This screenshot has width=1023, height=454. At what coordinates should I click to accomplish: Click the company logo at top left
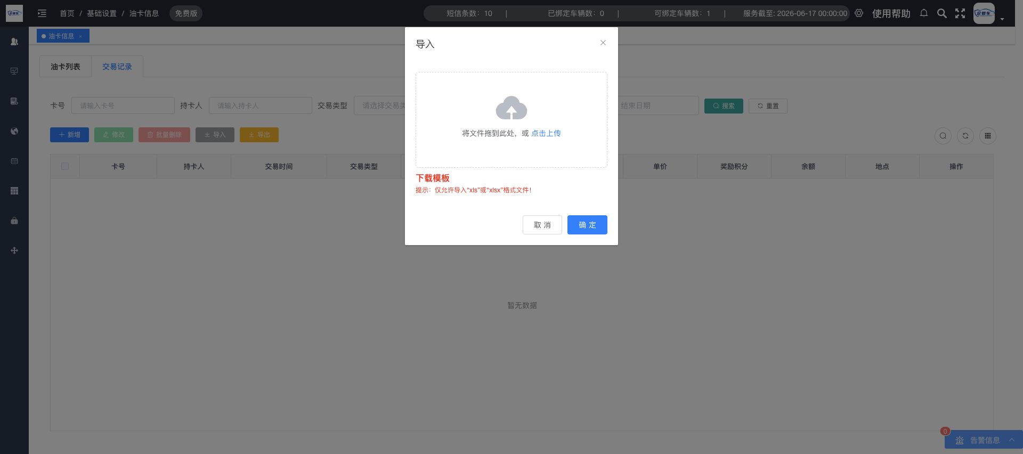pos(14,13)
